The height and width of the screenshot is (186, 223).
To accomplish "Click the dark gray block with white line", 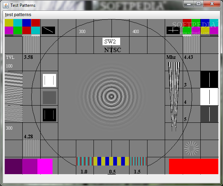I will pos(209,114).
